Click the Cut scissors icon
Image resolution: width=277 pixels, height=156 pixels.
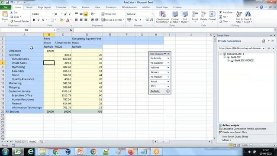pos(12,13)
